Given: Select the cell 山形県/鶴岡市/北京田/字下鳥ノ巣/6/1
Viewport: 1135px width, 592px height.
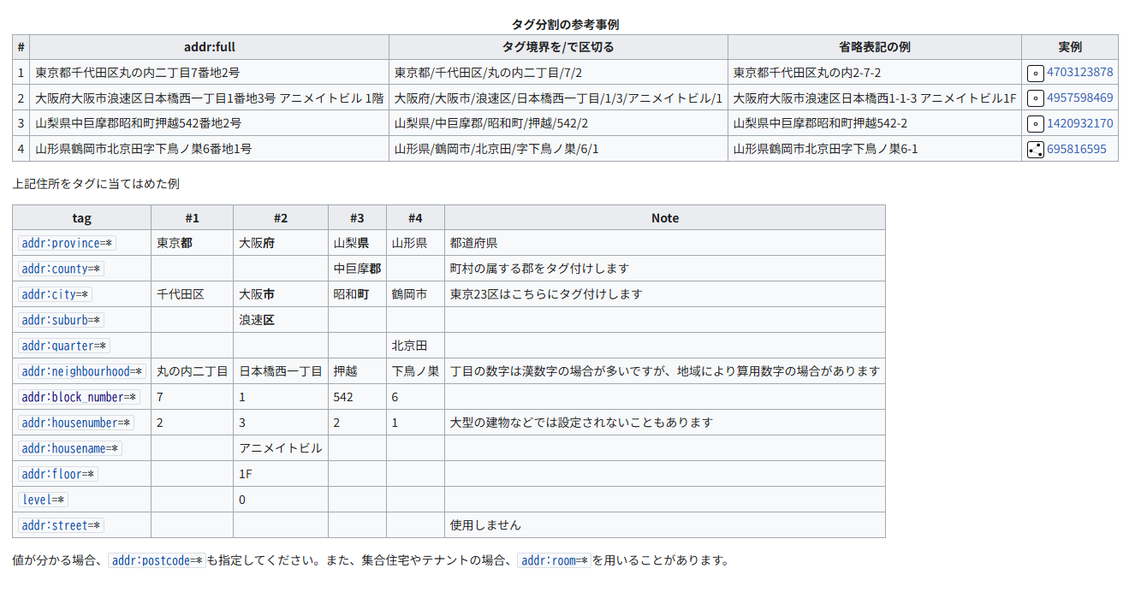Looking at the screenshot, I should 558,149.
